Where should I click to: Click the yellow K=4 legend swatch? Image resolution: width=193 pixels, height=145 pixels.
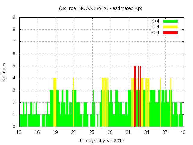(x=170, y=27)
